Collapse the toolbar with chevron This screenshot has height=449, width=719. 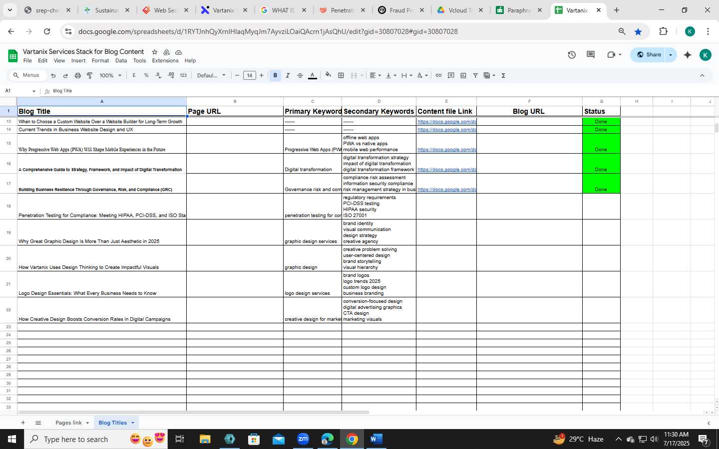702,75
